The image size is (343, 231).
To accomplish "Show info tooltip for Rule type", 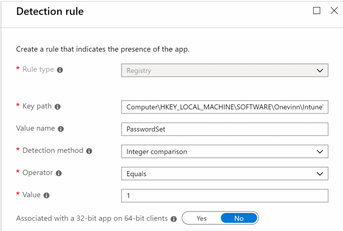I will point(60,70).
